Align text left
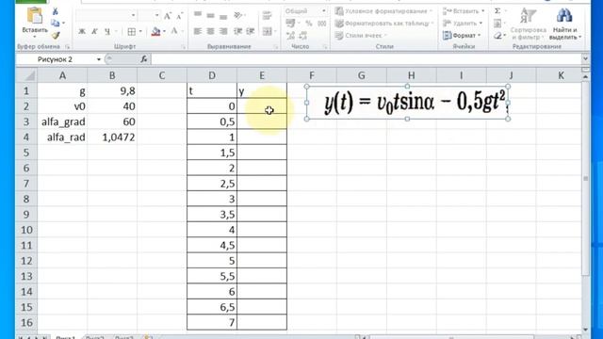The width and height of the screenshot is (603, 339). point(198,31)
